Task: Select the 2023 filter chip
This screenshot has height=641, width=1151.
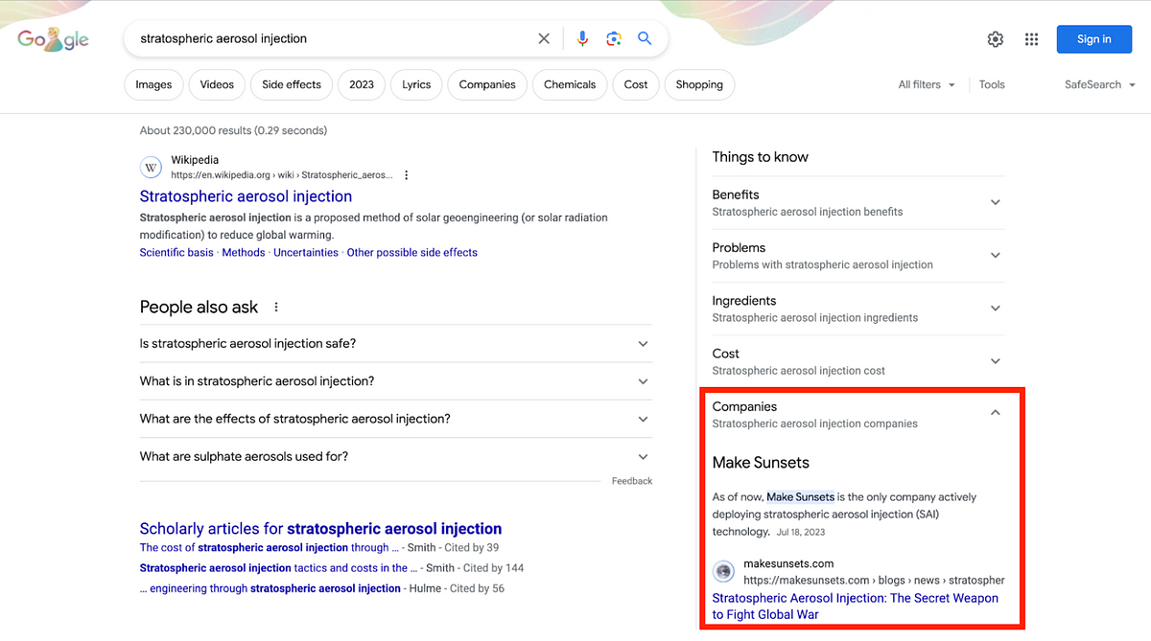Action: (x=362, y=84)
